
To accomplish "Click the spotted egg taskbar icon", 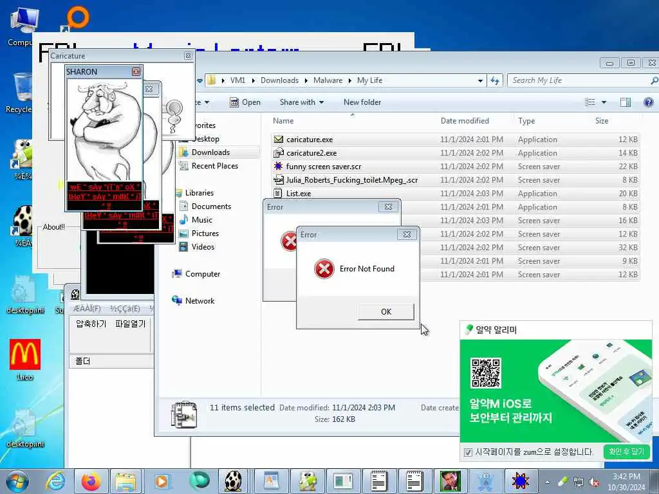I will pos(233,482).
